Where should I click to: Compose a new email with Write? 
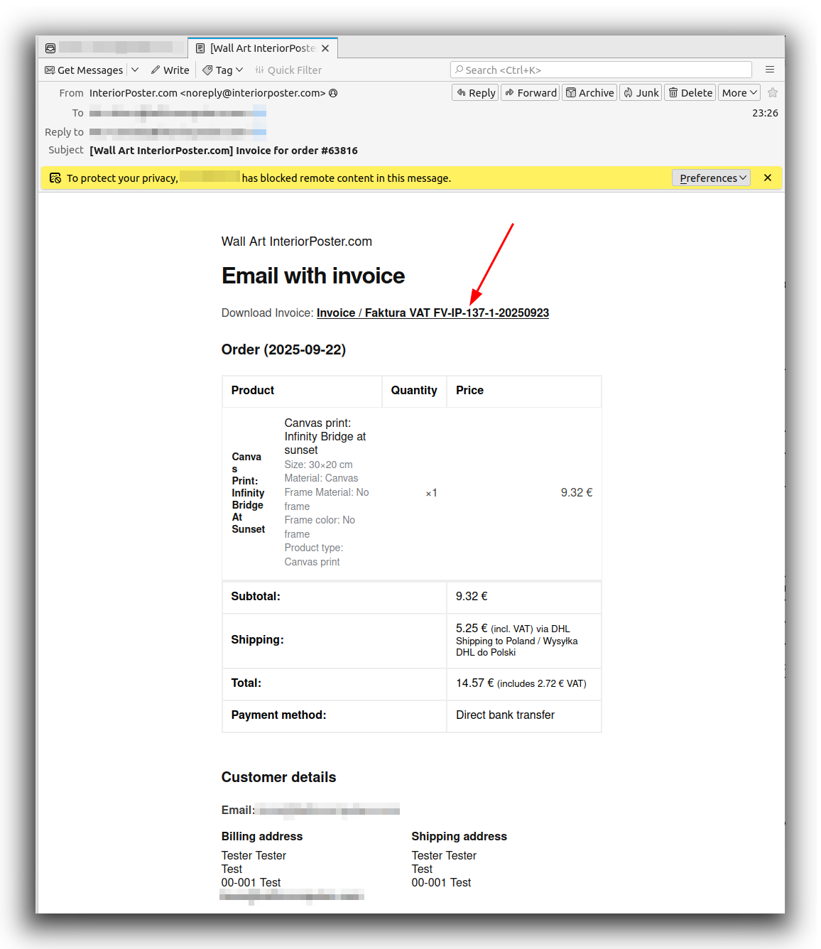click(x=170, y=70)
